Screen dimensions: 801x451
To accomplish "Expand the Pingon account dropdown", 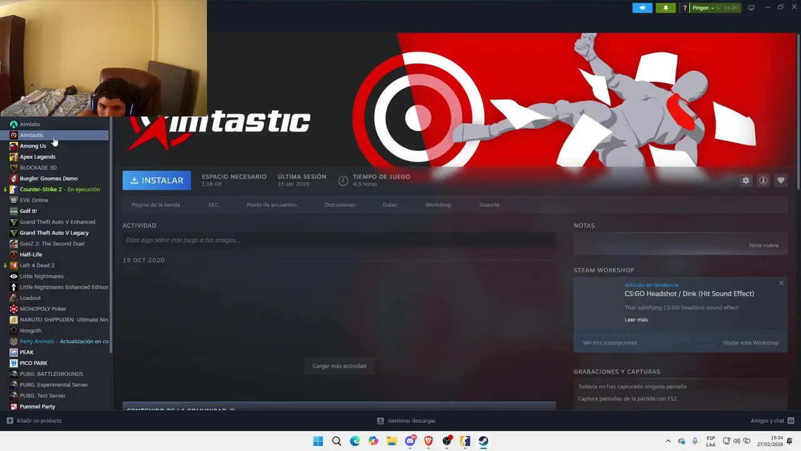I will point(703,8).
